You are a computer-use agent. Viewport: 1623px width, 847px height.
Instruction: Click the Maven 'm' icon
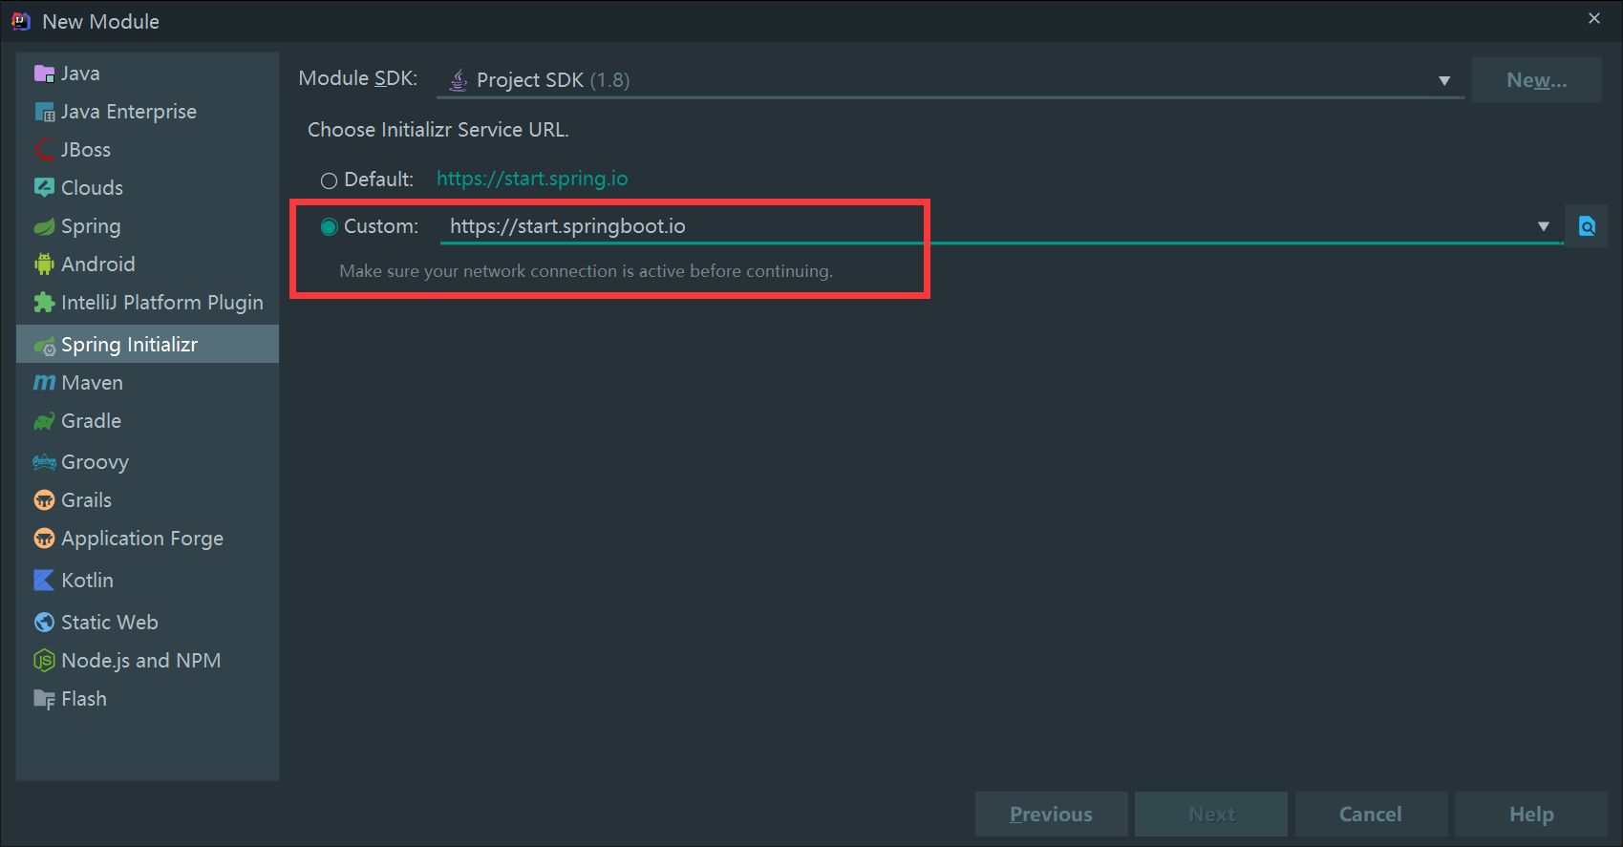44,383
